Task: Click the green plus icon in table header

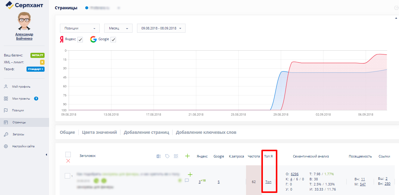Action: click(x=187, y=156)
